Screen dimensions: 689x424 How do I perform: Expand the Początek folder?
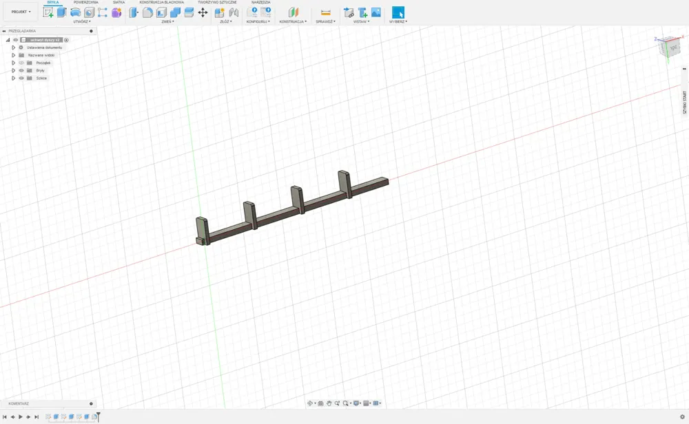13,63
